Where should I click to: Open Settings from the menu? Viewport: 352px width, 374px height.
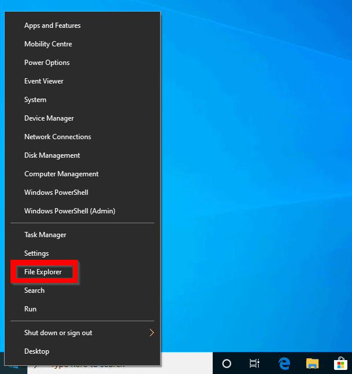pyautogui.click(x=82, y=253)
